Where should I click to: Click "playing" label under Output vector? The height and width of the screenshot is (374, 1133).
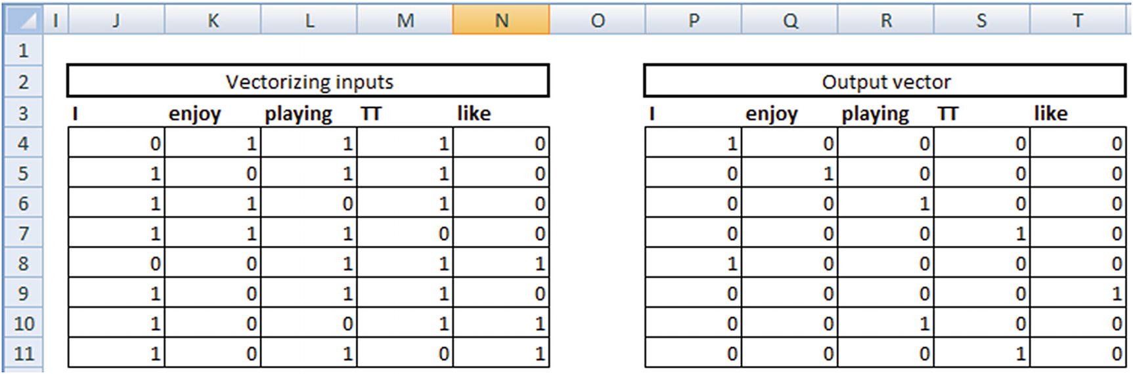pyautogui.click(x=875, y=114)
